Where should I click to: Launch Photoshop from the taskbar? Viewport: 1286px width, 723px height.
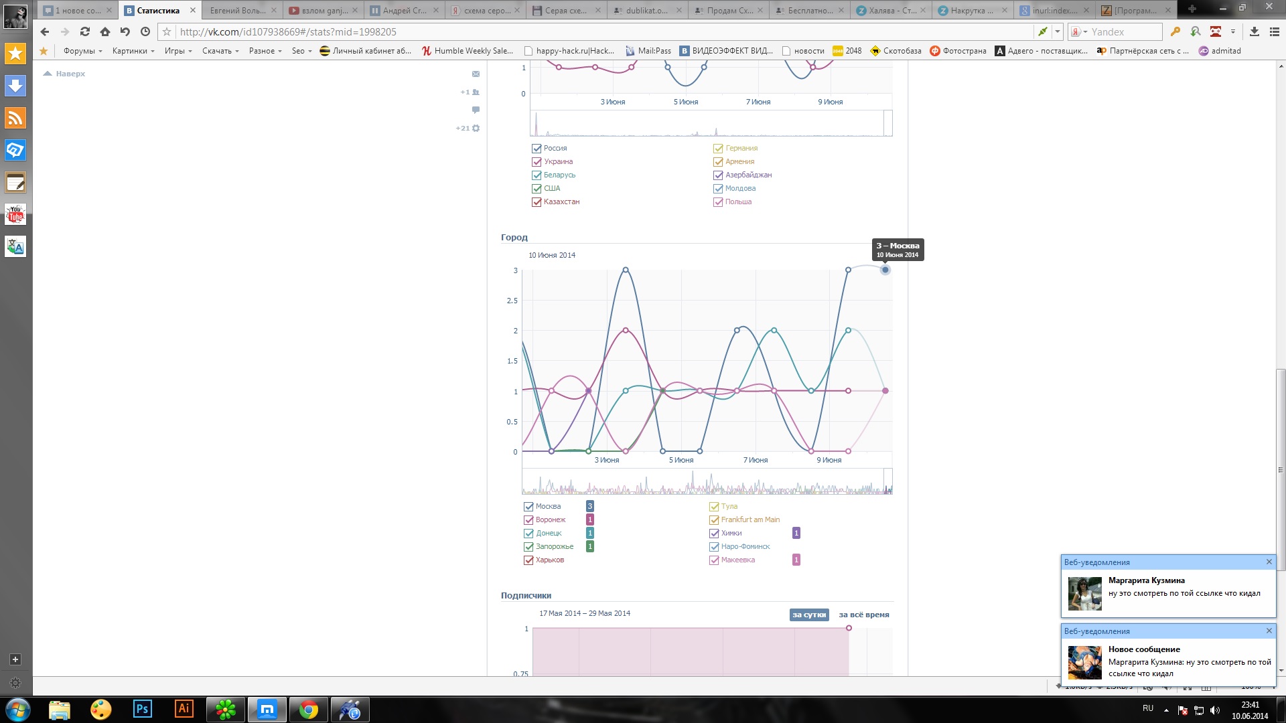(x=142, y=709)
